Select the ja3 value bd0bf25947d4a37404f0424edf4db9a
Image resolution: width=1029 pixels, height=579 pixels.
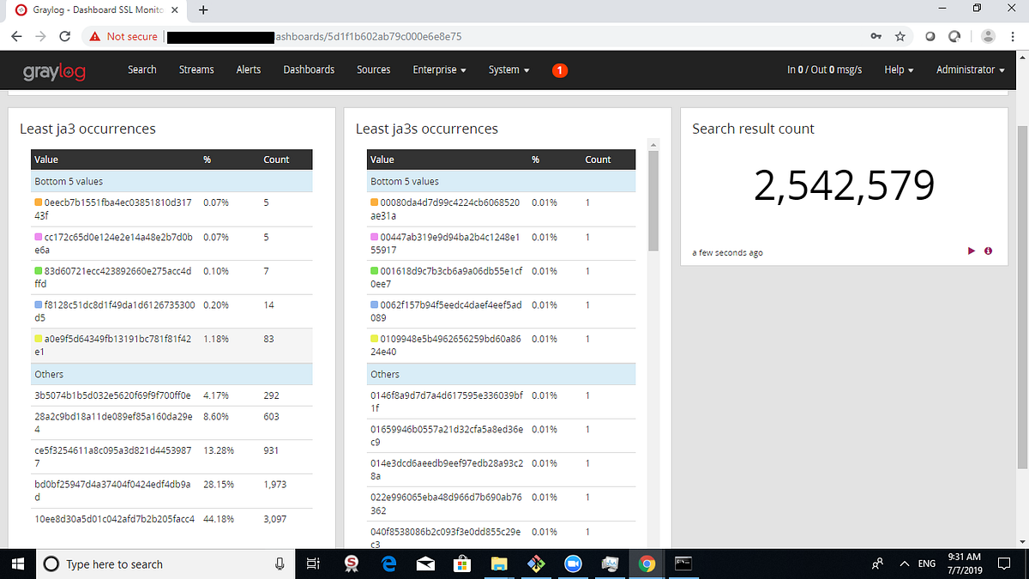click(111, 490)
